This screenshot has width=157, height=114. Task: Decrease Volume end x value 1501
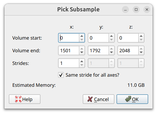click(82, 52)
